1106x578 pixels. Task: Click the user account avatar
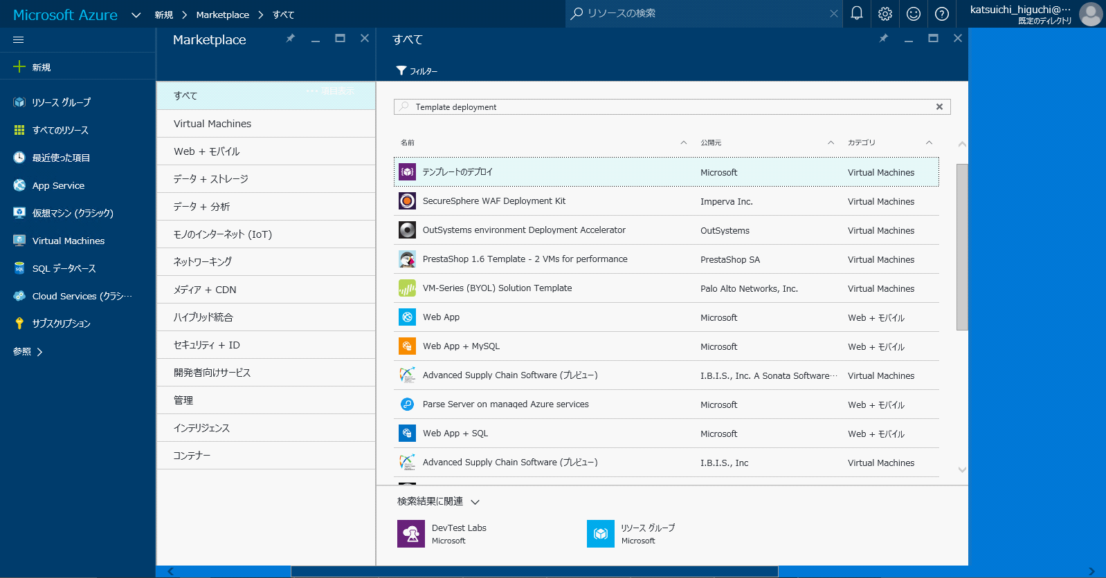(x=1091, y=14)
